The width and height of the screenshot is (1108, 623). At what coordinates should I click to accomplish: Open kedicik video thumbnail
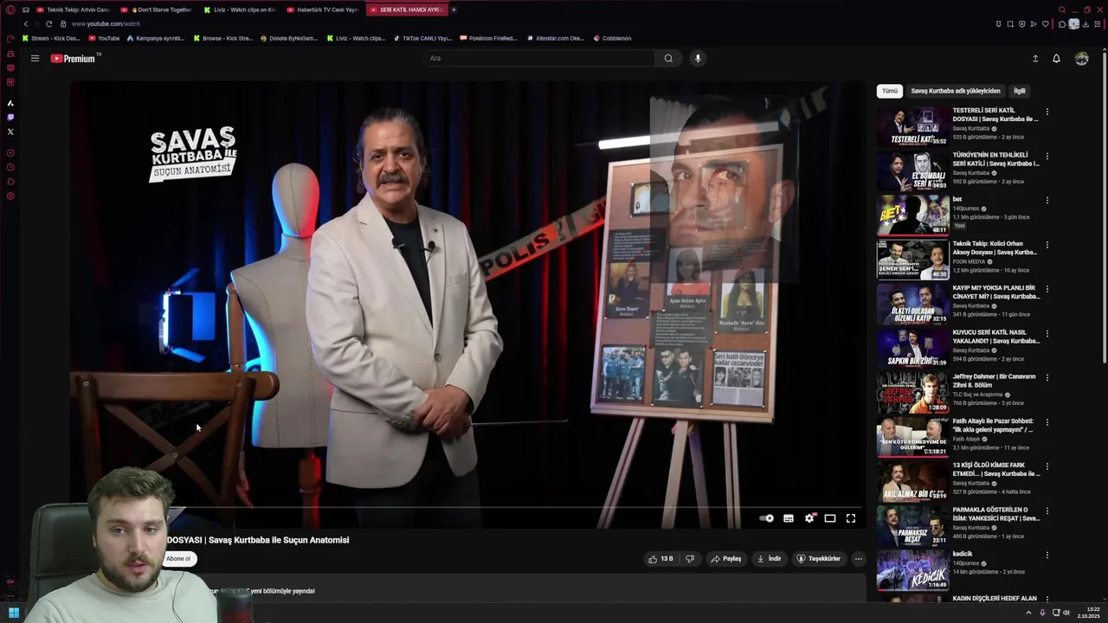click(x=913, y=570)
